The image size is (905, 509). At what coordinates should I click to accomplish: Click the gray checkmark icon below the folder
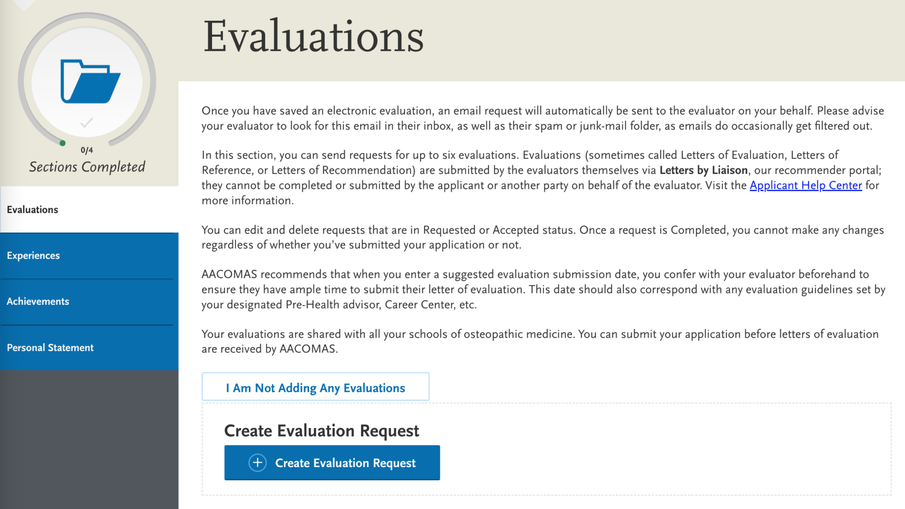click(86, 123)
